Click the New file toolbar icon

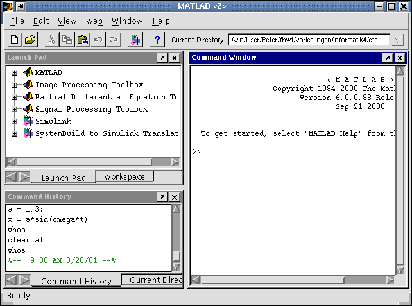coord(14,40)
